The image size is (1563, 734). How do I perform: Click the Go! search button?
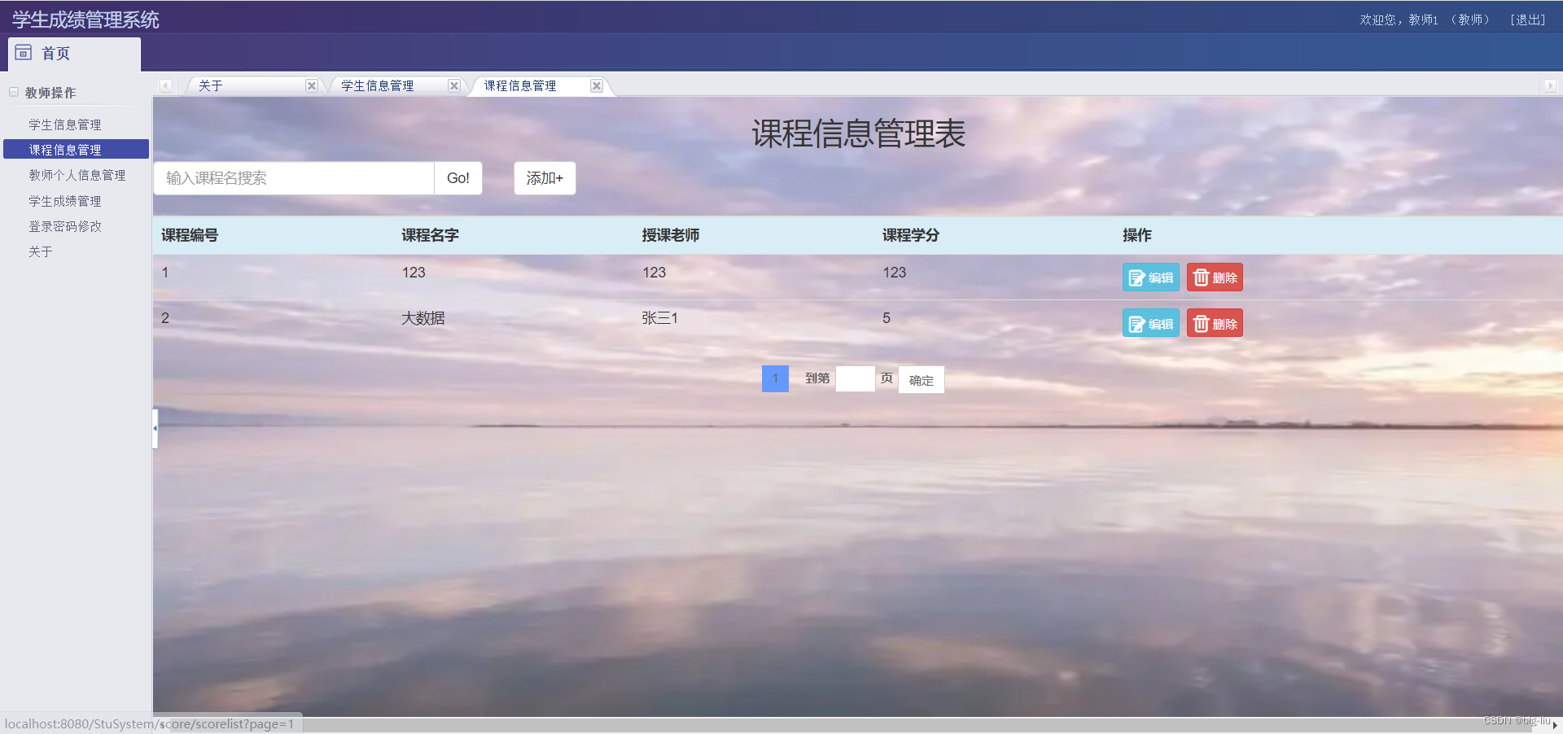458,178
